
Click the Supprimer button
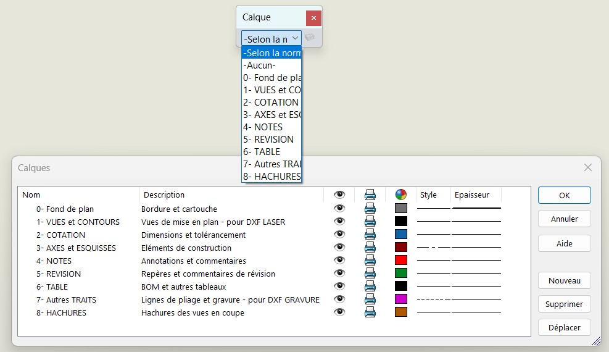coord(564,304)
